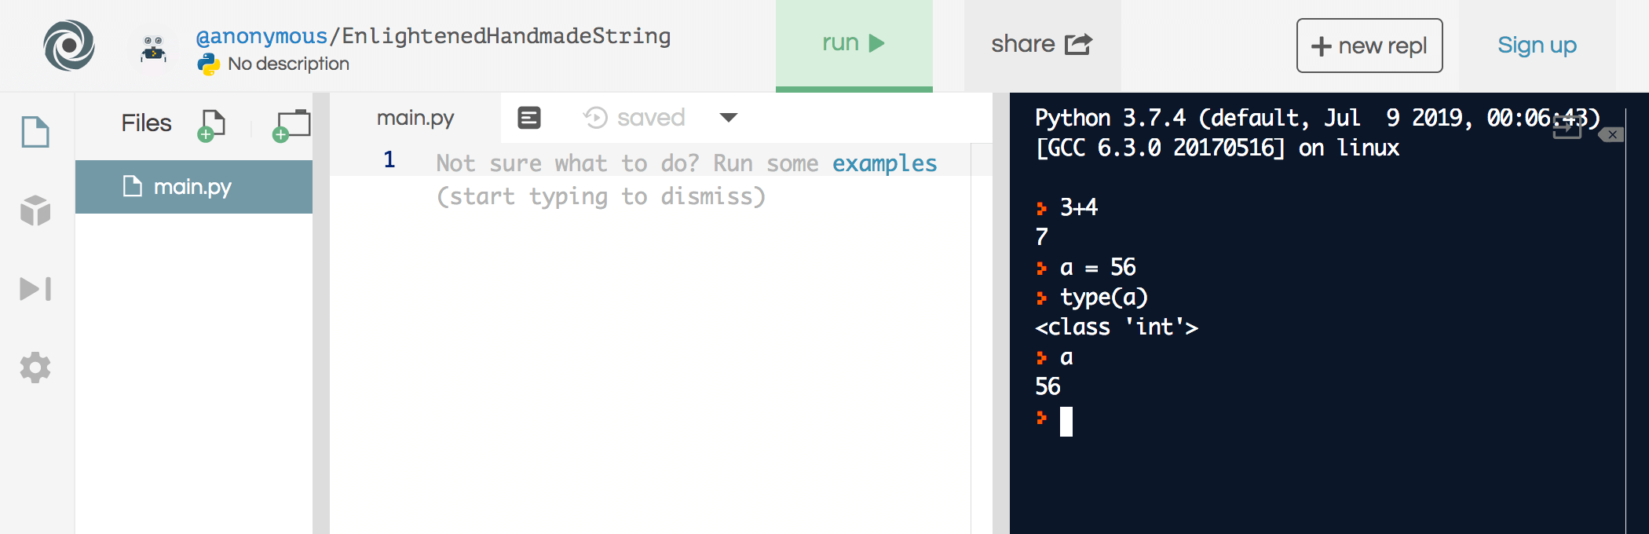The width and height of the screenshot is (1649, 534).
Task: Open the debugger step icon in sidebar
Action: (x=35, y=289)
